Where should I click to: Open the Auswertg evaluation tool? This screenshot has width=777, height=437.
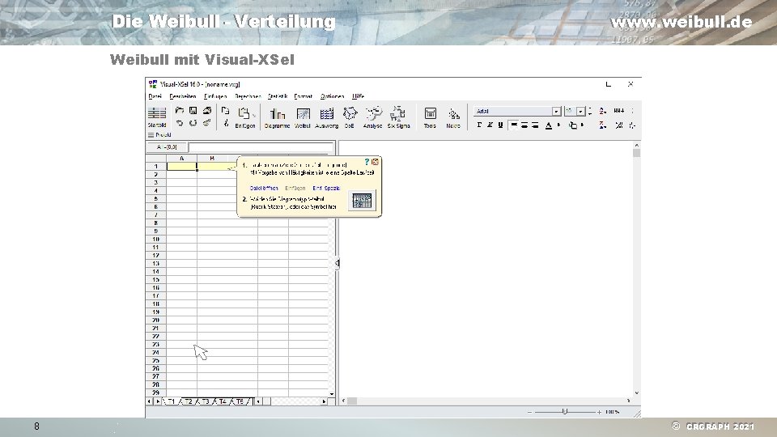(x=326, y=117)
